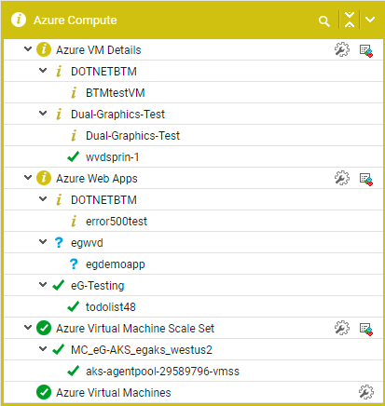
Task: Open configure wrench for Azure VM Details
Action: (x=342, y=49)
